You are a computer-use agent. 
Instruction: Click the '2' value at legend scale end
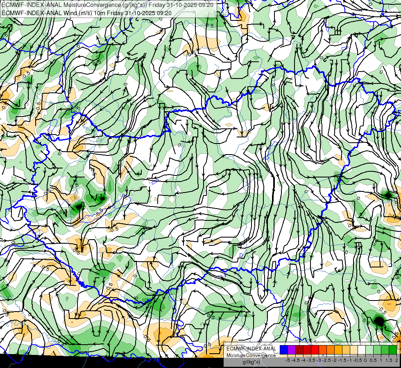[x=396, y=360]
